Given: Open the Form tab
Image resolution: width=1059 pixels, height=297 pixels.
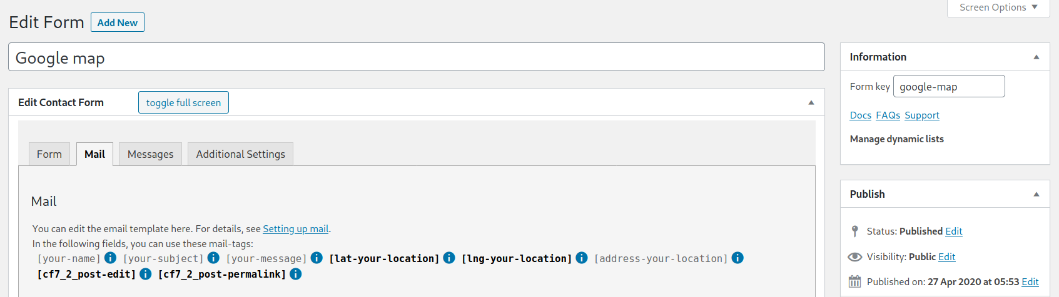Looking at the screenshot, I should pyautogui.click(x=49, y=154).
